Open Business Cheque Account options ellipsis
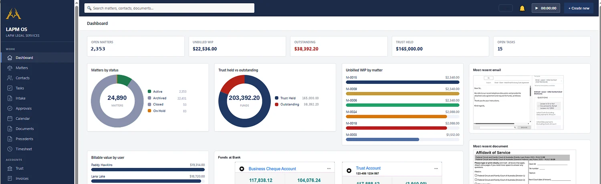Screen dimensions: 601x184 329,168
